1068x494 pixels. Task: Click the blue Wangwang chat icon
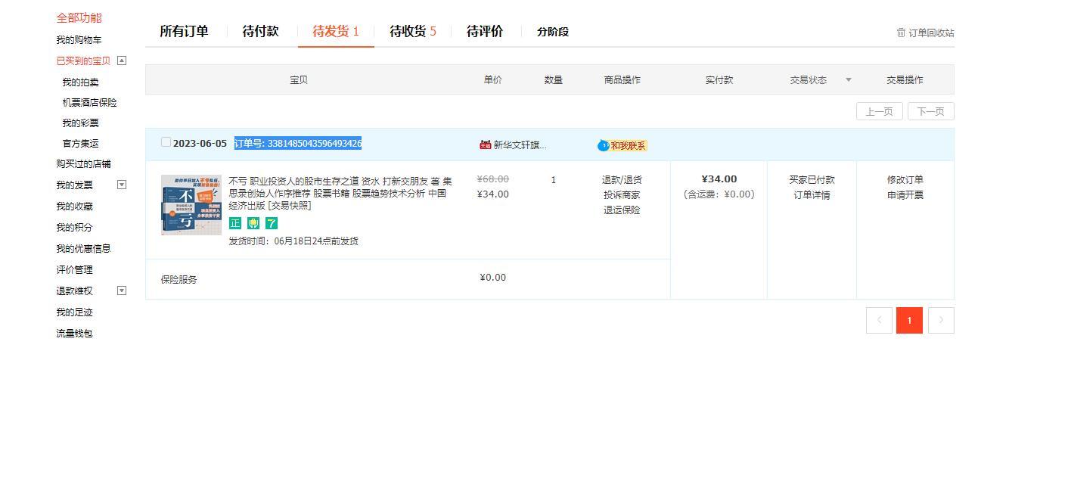point(603,145)
